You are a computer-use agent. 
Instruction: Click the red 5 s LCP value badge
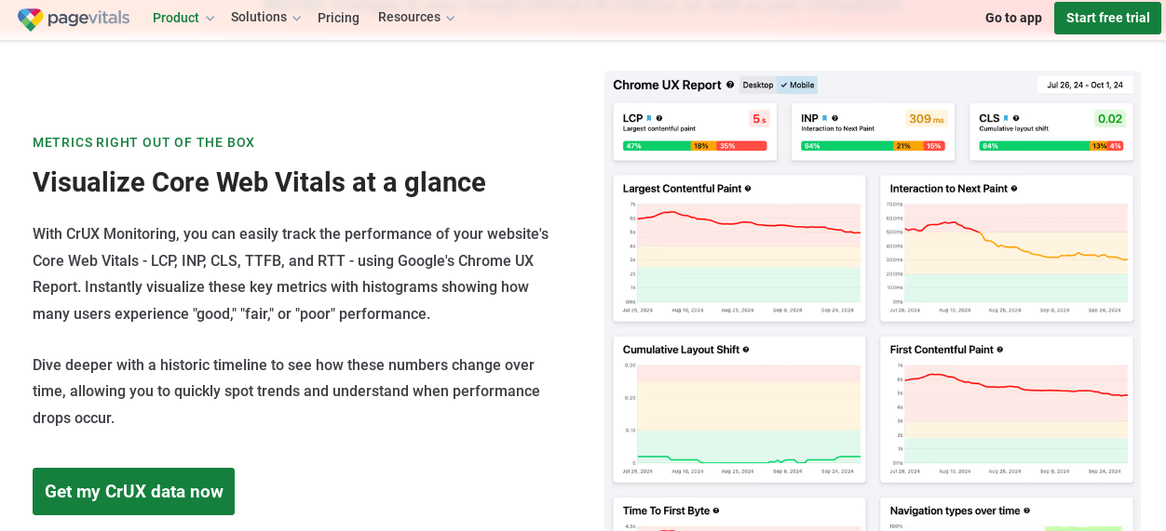(759, 119)
